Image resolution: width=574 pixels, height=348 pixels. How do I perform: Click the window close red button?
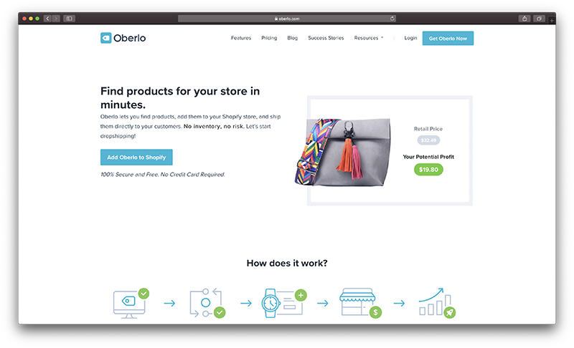click(24, 19)
